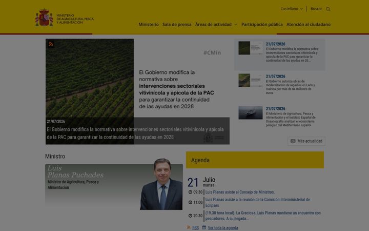369x231 pixels.
Task: Open the ship thumbnail of the oceanography news
Action: point(251,112)
